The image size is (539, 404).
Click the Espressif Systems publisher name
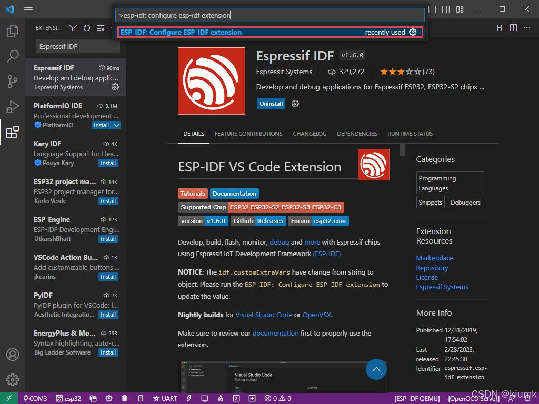point(284,72)
